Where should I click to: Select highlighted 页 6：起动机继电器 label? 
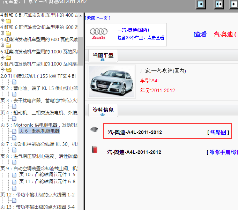[39, 131]
